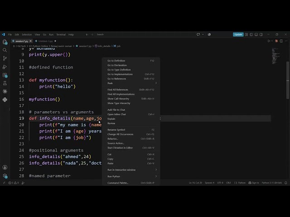290x217 pixels.
Task: Click the blue Update button
Action: click(x=238, y=34)
